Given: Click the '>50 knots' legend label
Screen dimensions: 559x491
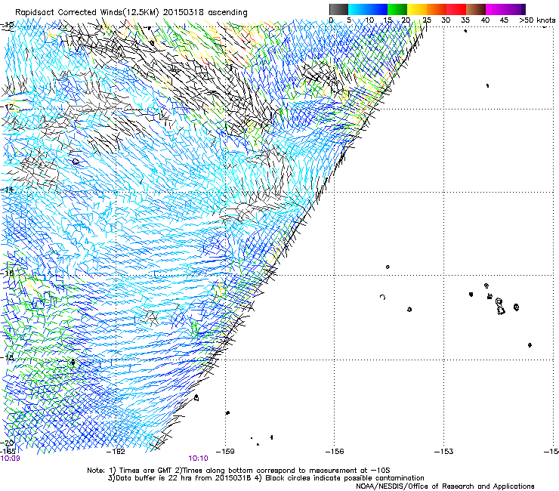Looking at the screenshot, I should point(537,20).
